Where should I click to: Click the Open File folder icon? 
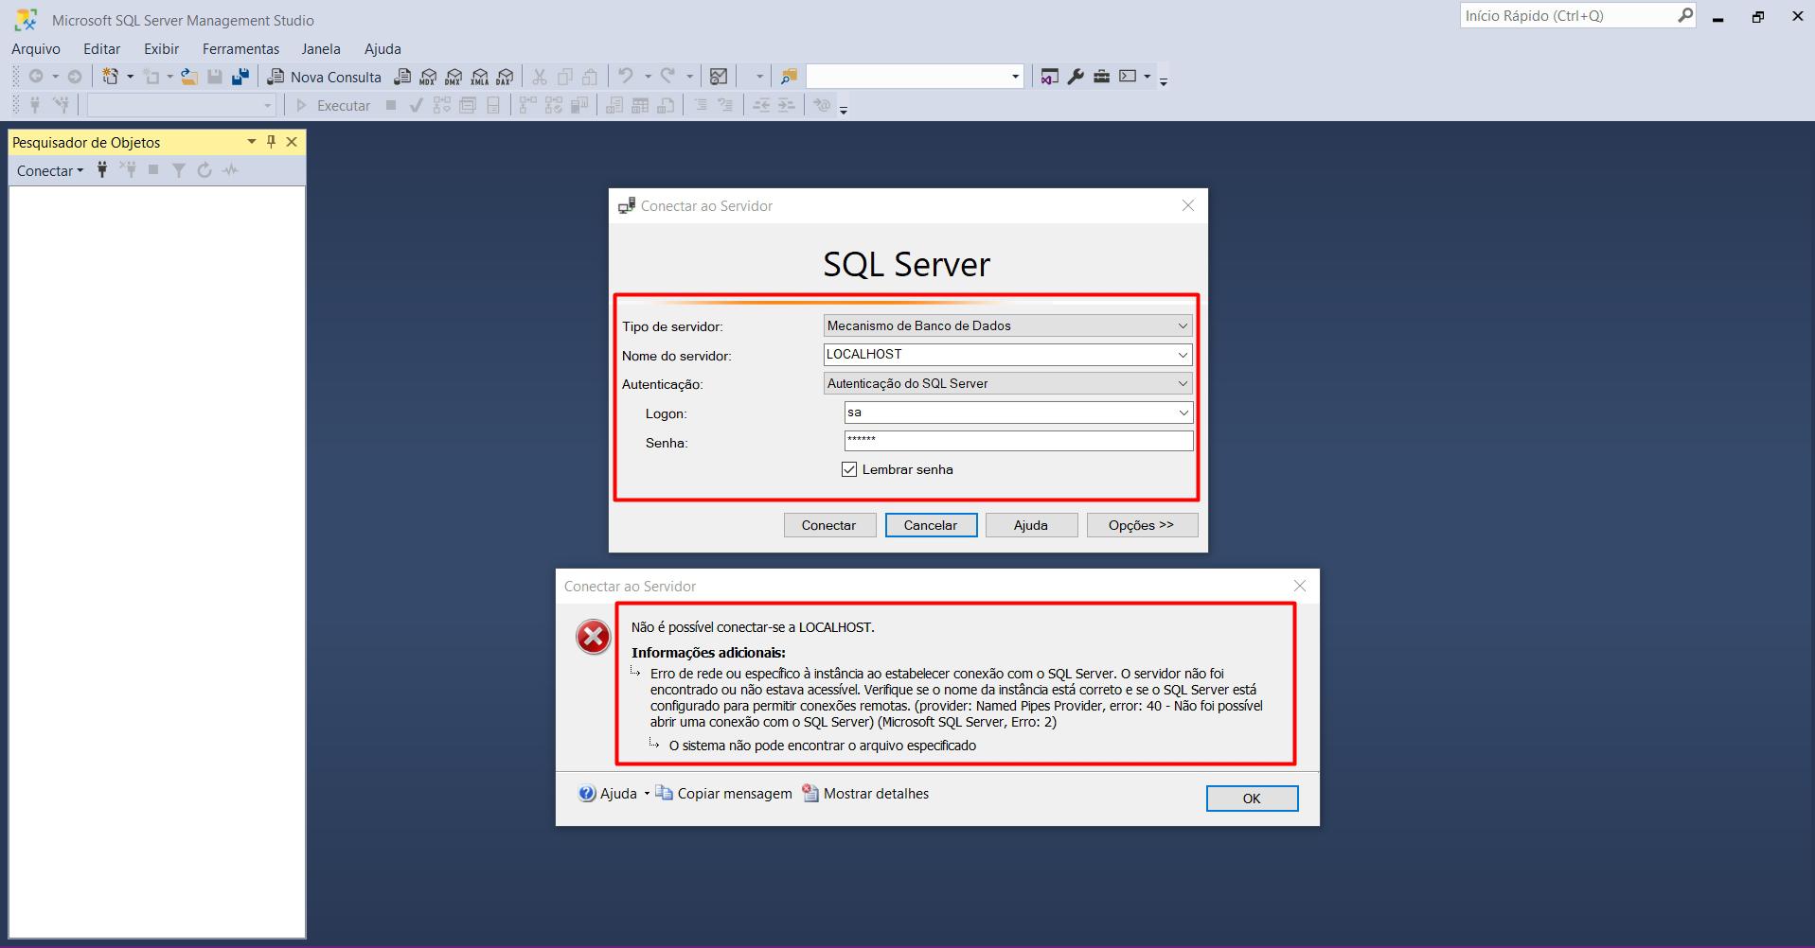point(189,77)
